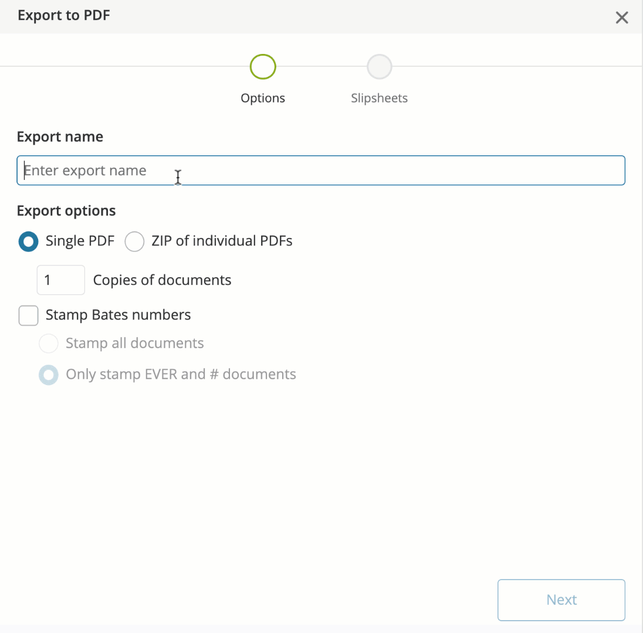The width and height of the screenshot is (643, 633).
Task: Select the Single PDF radio button
Action: 28,241
